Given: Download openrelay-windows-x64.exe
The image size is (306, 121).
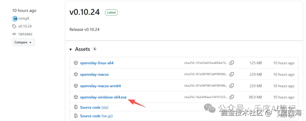Looking at the screenshot, I should (x=103, y=97).
